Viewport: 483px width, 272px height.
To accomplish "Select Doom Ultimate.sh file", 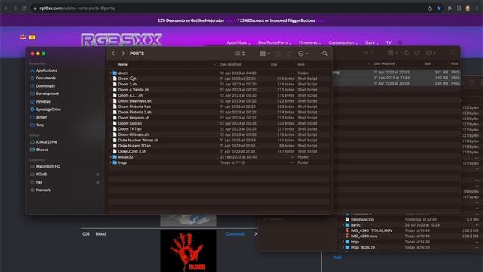I will pos(134,134).
